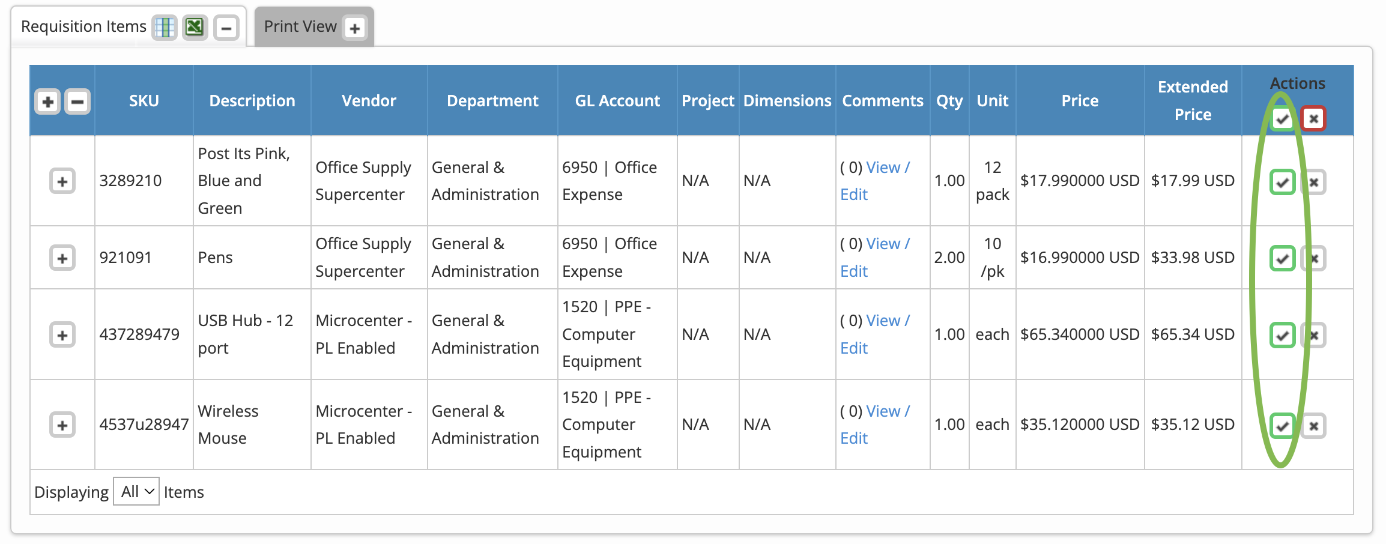Image resolution: width=1386 pixels, height=544 pixels.
Task: Click the grid view icon next to Requisition Items
Action: point(165,26)
